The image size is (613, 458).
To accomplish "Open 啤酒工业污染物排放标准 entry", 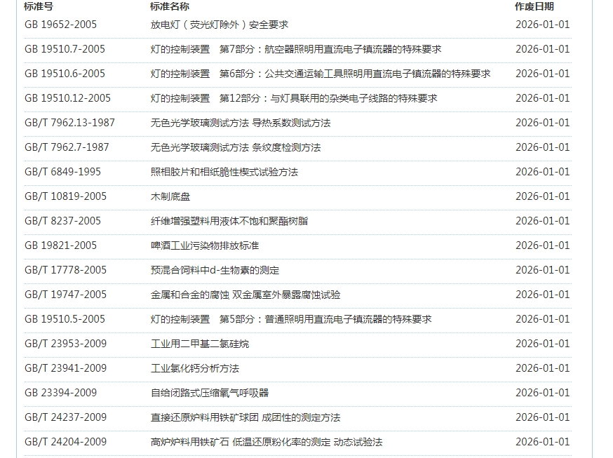I will point(205,245).
